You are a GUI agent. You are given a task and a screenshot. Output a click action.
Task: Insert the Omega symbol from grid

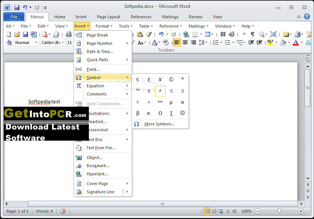[160, 113]
